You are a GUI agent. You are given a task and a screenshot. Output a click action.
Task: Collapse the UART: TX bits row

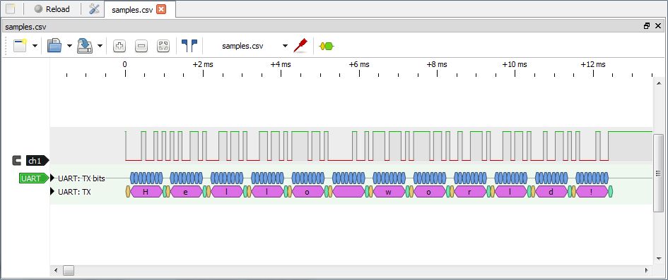(x=52, y=178)
